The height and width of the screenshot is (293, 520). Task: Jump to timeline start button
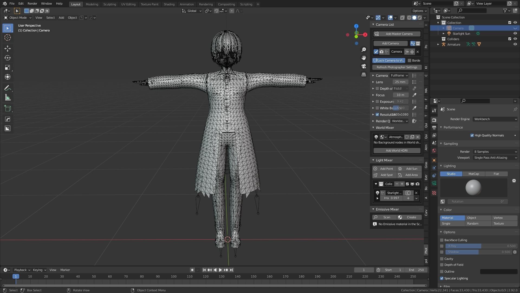(204, 270)
